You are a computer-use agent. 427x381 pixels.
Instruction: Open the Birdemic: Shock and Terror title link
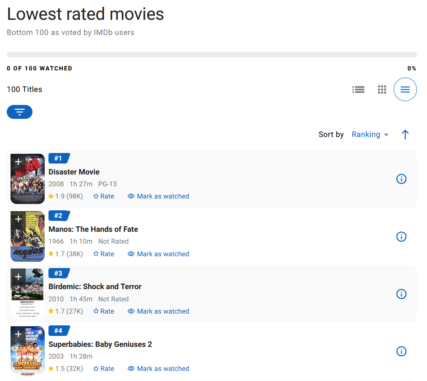pyautogui.click(x=95, y=287)
